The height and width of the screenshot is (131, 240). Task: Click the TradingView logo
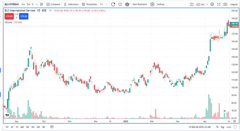tap(7, 115)
